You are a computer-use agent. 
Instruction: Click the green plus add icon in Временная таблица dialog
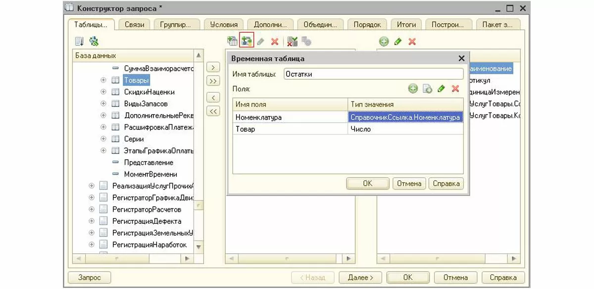point(413,89)
